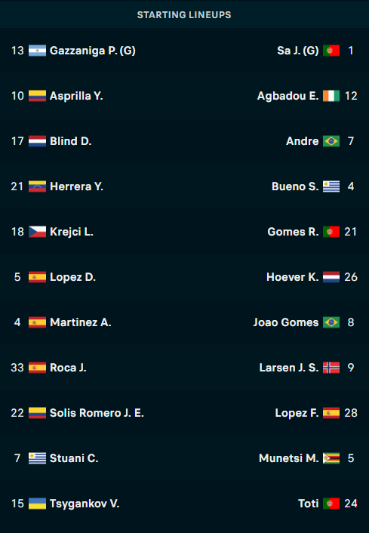Screen dimensions: 369x533
Task: Click Ukraine flag next to Tsygankov V.
Action: [37, 504]
